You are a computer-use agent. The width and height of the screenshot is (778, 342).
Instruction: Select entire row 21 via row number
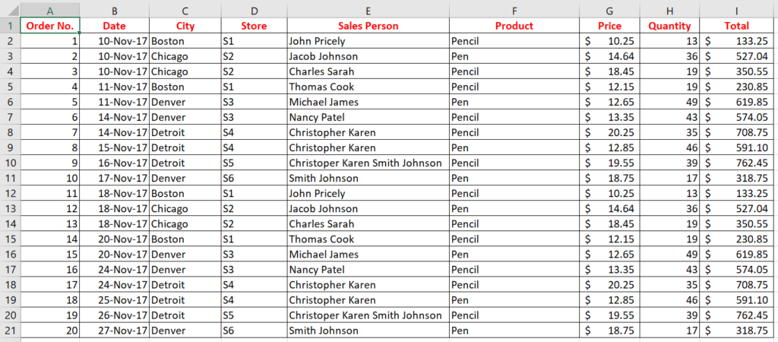coord(10,330)
